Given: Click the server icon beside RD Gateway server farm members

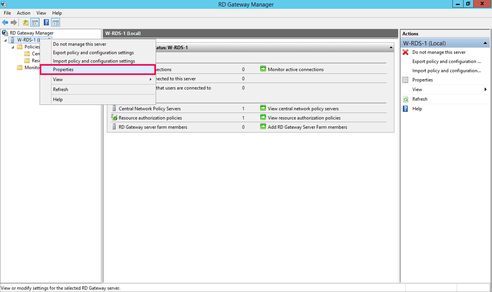Looking at the screenshot, I should point(114,127).
